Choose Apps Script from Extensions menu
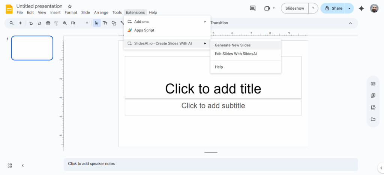Image resolution: width=384 pixels, height=175 pixels. point(144,30)
